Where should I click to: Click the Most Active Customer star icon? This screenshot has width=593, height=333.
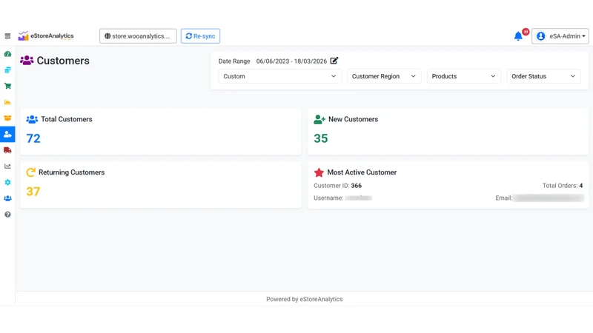(319, 172)
